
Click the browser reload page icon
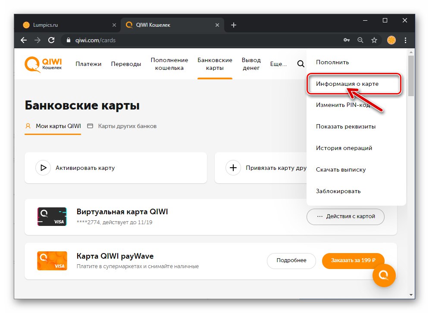point(51,40)
